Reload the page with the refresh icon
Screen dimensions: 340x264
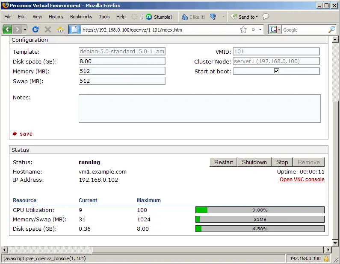tap(35, 29)
